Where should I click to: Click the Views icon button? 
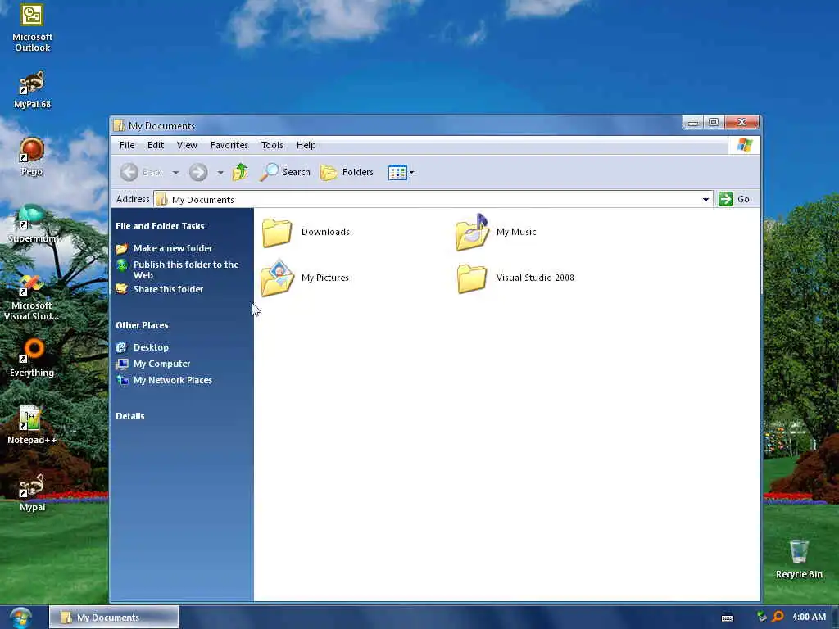tap(397, 172)
